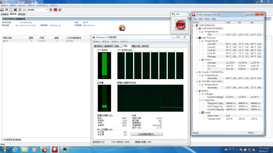Open the report document icon in toolbar
Image resolution: width=273 pixels, height=153 pixels.
click(20, 10)
